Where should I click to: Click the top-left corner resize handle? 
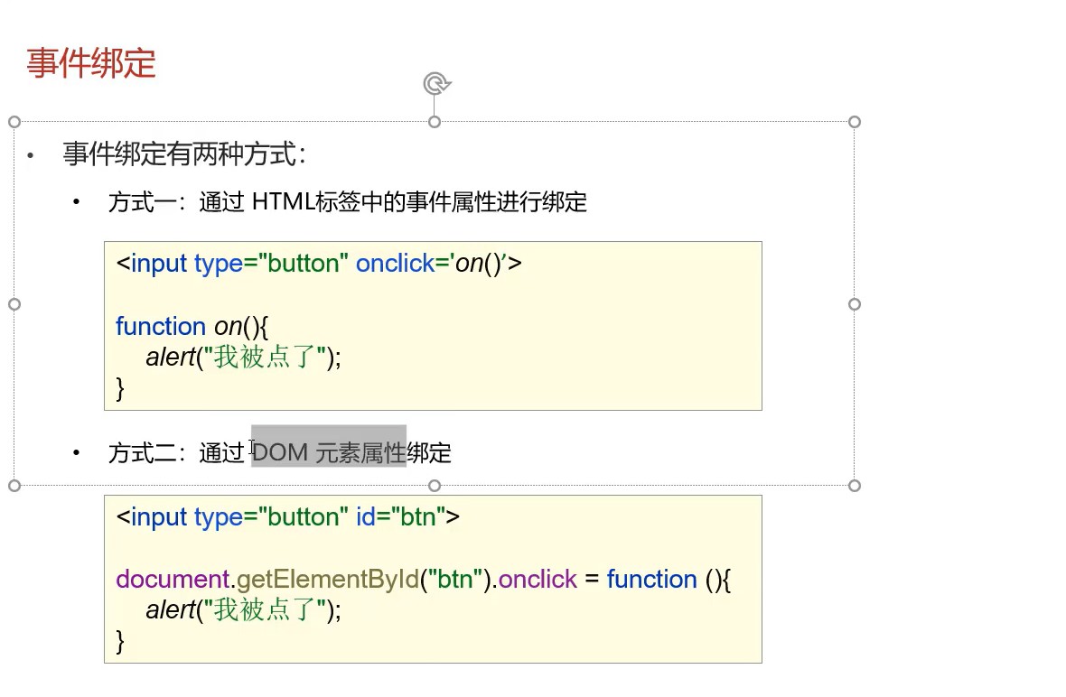tap(14, 122)
